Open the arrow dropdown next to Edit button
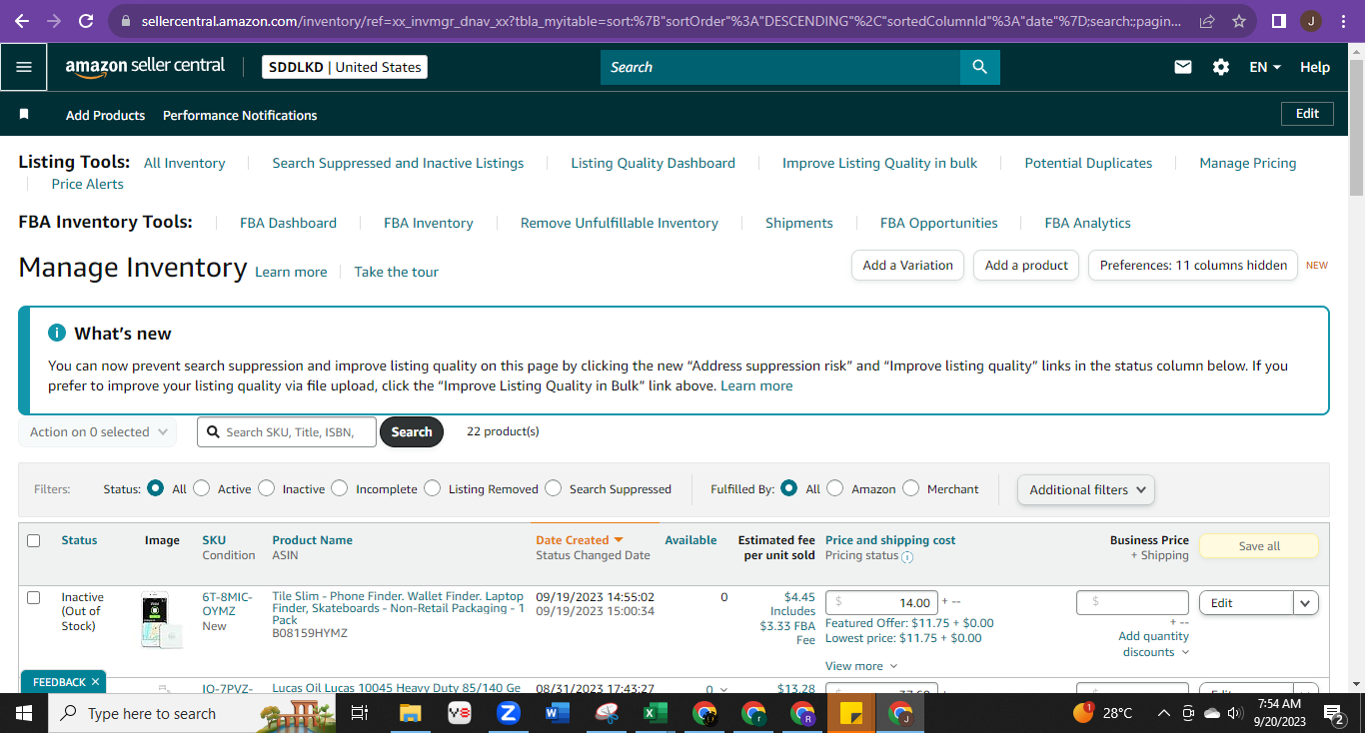 [x=1306, y=603]
